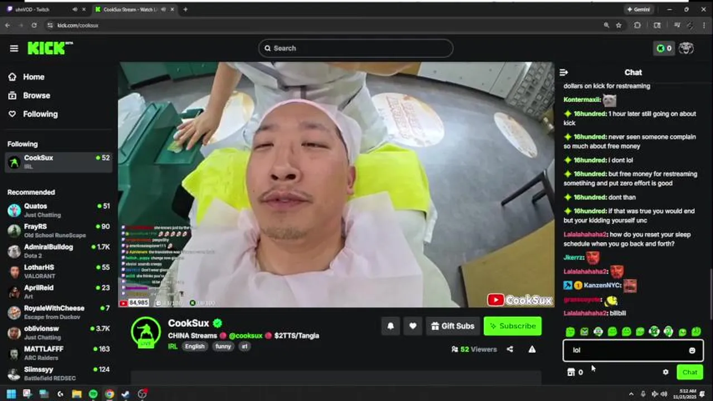Collapse the chat panel
Image resolution: width=713 pixels, height=401 pixels.
coord(563,72)
